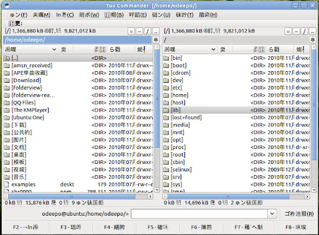Select the [APE单曲收藏] folder row

(x=79, y=73)
